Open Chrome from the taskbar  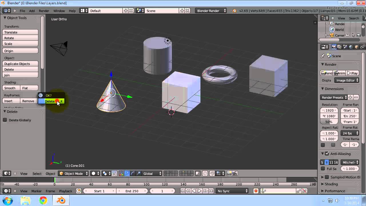pyautogui.click(x=43, y=201)
